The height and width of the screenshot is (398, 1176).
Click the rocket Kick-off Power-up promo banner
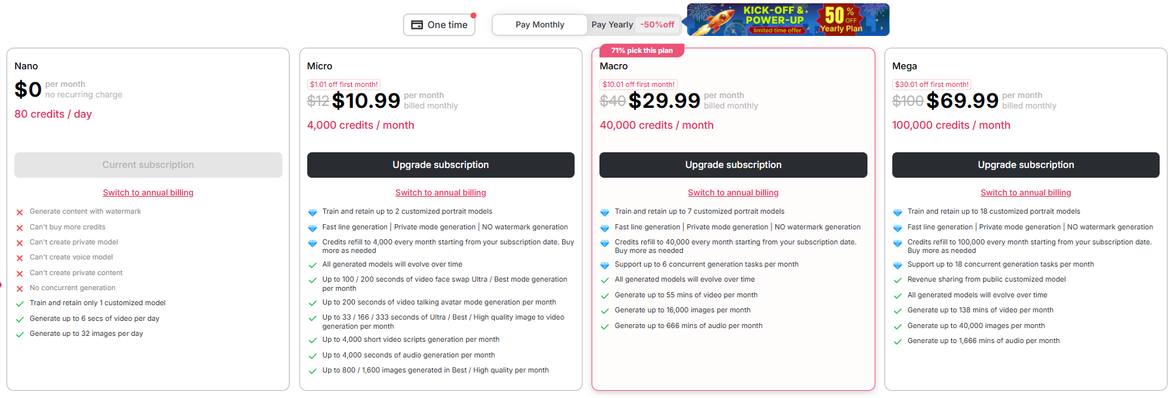point(788,20)
